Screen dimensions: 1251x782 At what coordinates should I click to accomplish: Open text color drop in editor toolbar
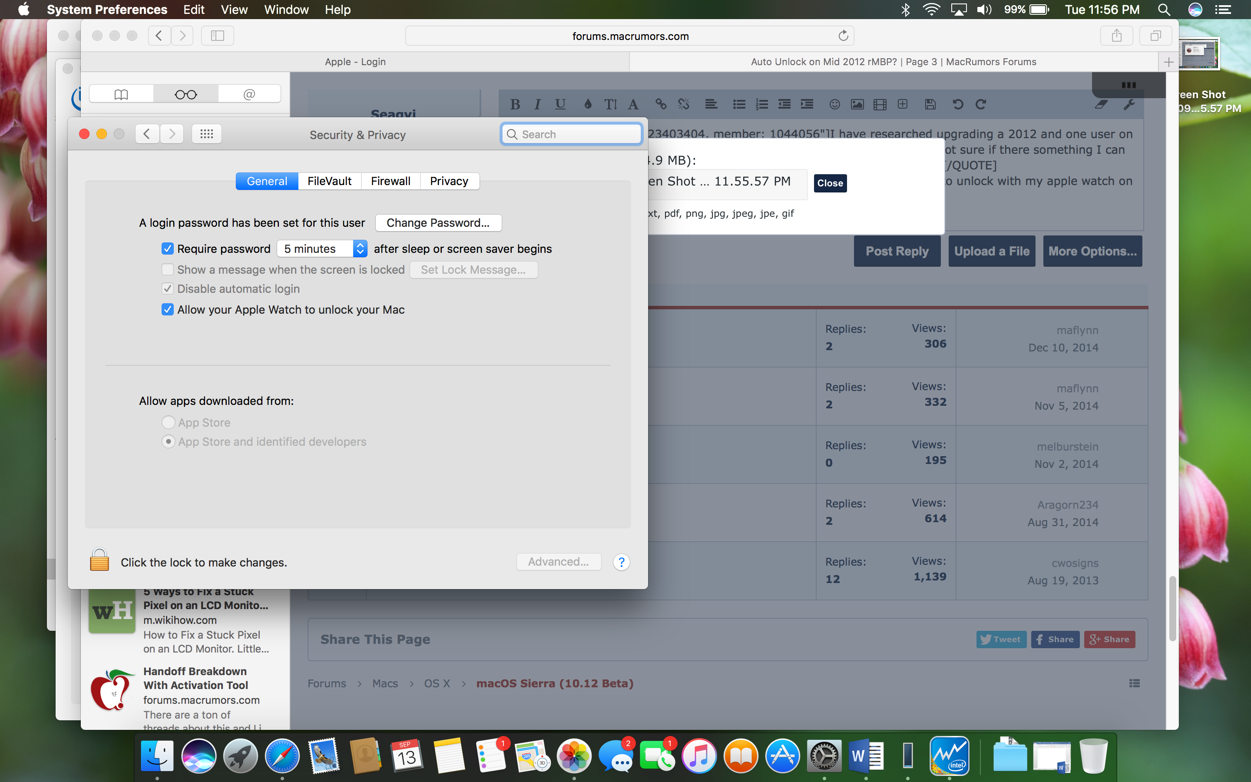click(588, 104)
